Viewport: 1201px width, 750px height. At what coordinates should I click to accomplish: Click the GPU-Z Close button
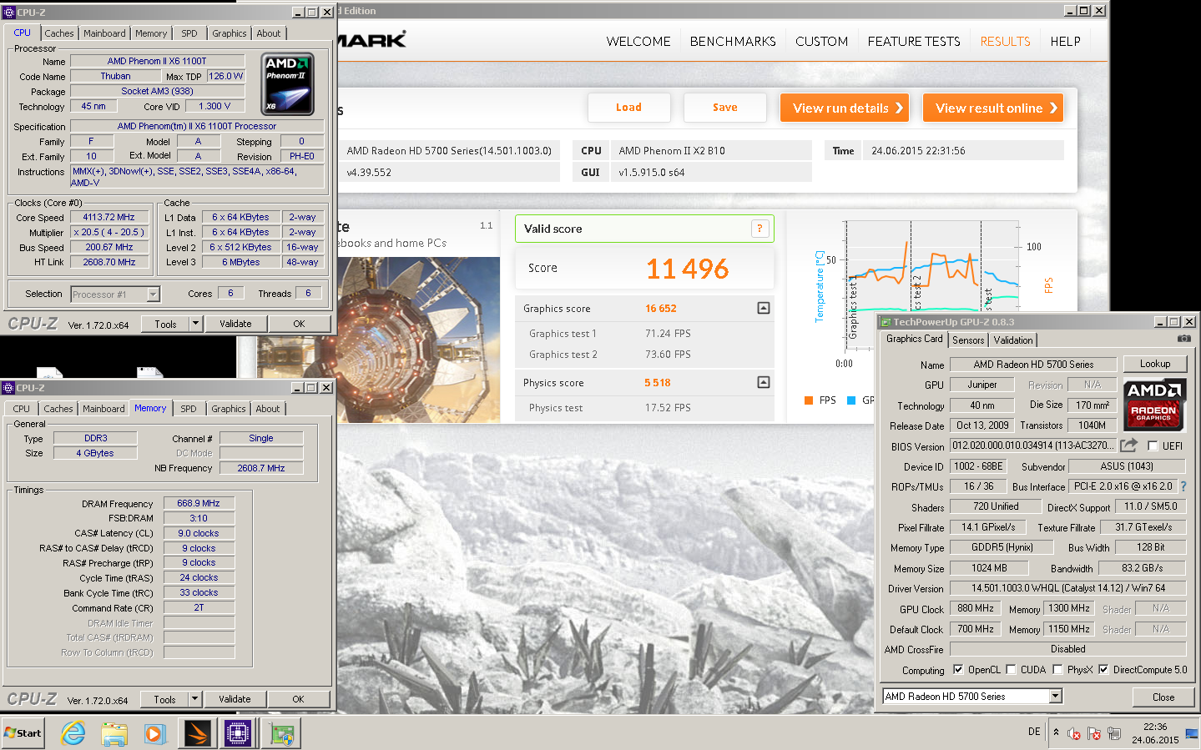coord(1163,697)
